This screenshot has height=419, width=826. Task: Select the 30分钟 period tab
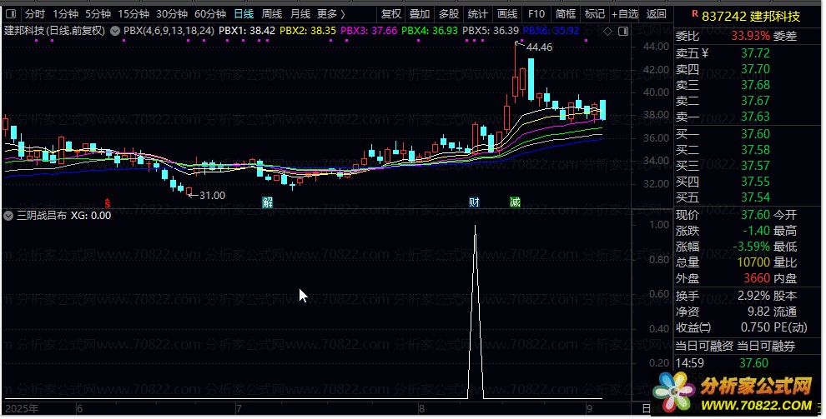(172, 13)
